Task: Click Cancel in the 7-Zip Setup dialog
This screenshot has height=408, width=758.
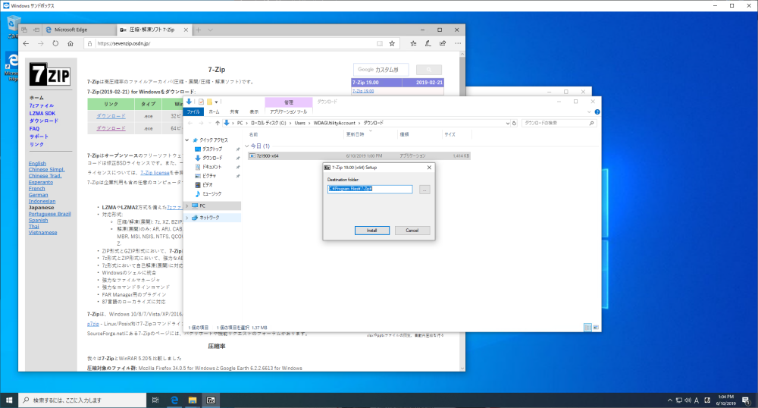Action: pos(412,231)
